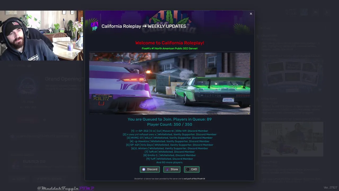Screen dimensions: 339x191
Task: Select queue row [5] SP-421 Kris Dayz
Action: click(x=169, y=145)
